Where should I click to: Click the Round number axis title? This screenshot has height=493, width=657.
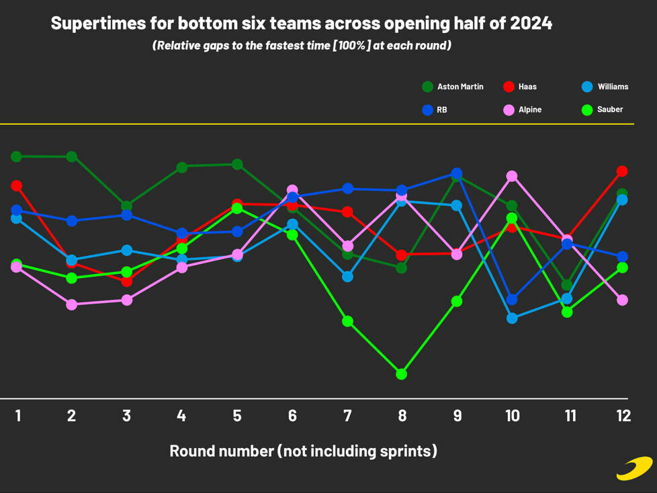pos(304,451)
